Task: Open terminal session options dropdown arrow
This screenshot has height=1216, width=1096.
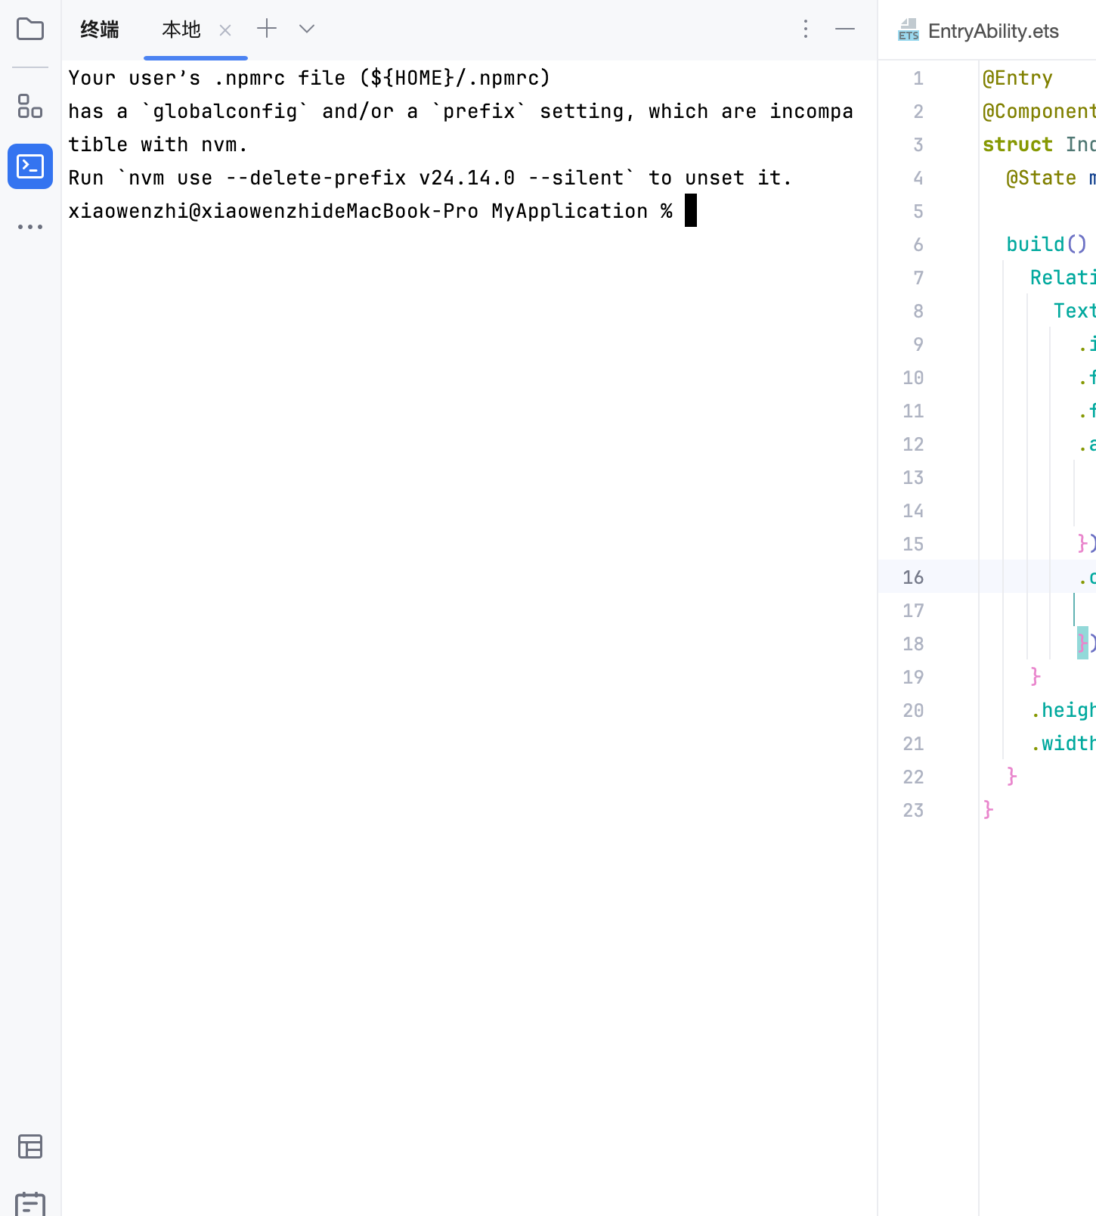Action: pyautogui.click(x=306, y=29)
